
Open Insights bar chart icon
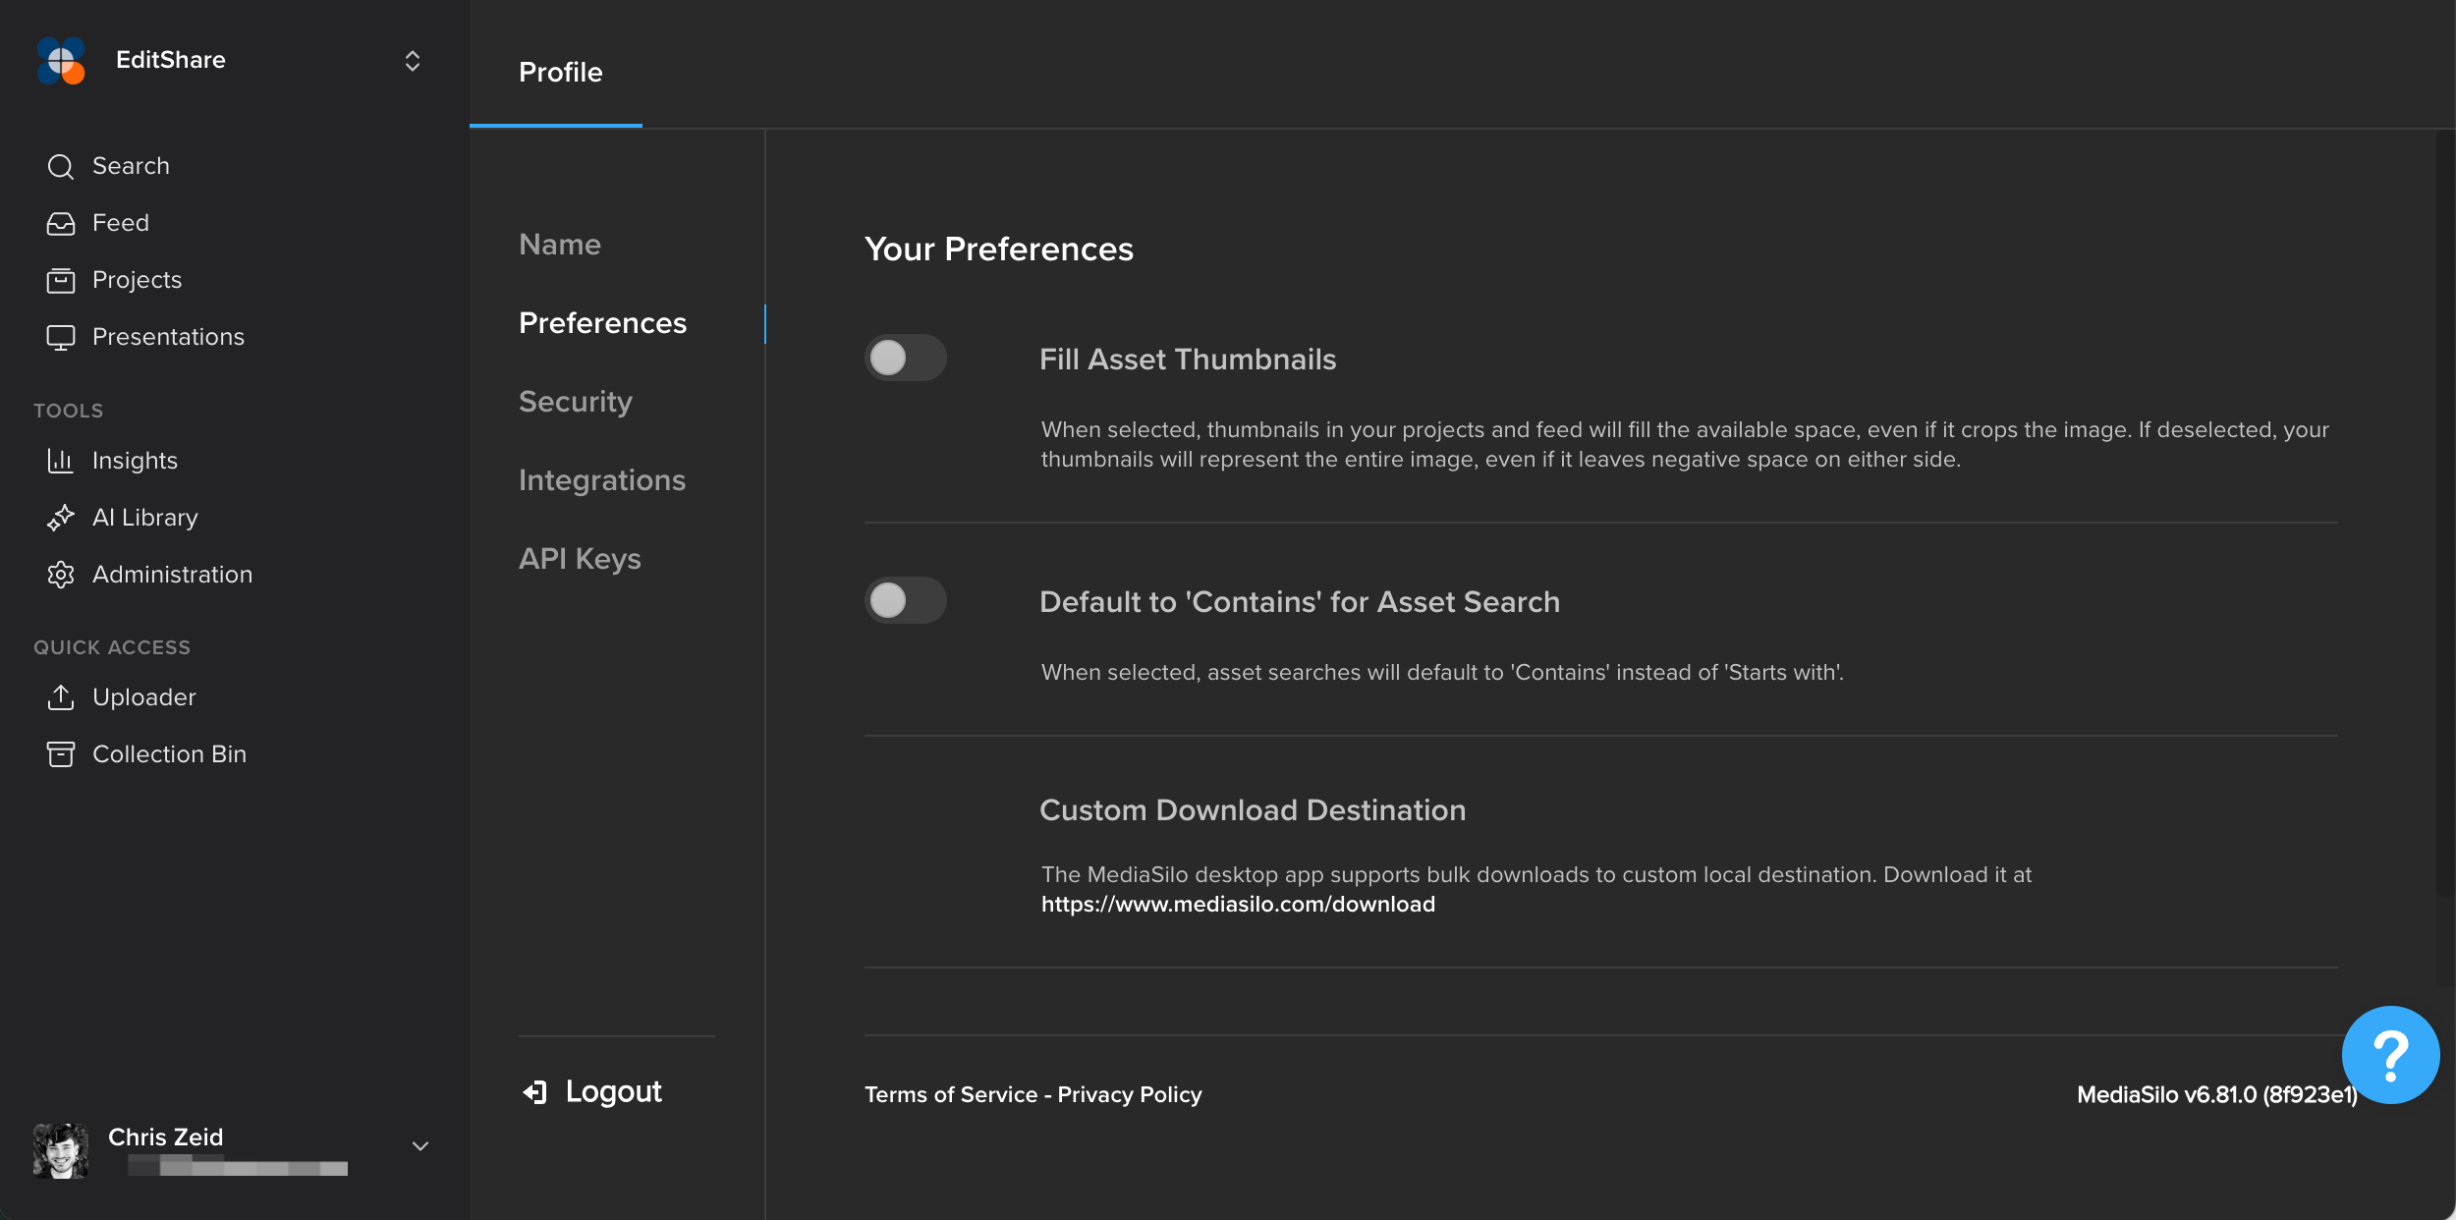point(61,461)
